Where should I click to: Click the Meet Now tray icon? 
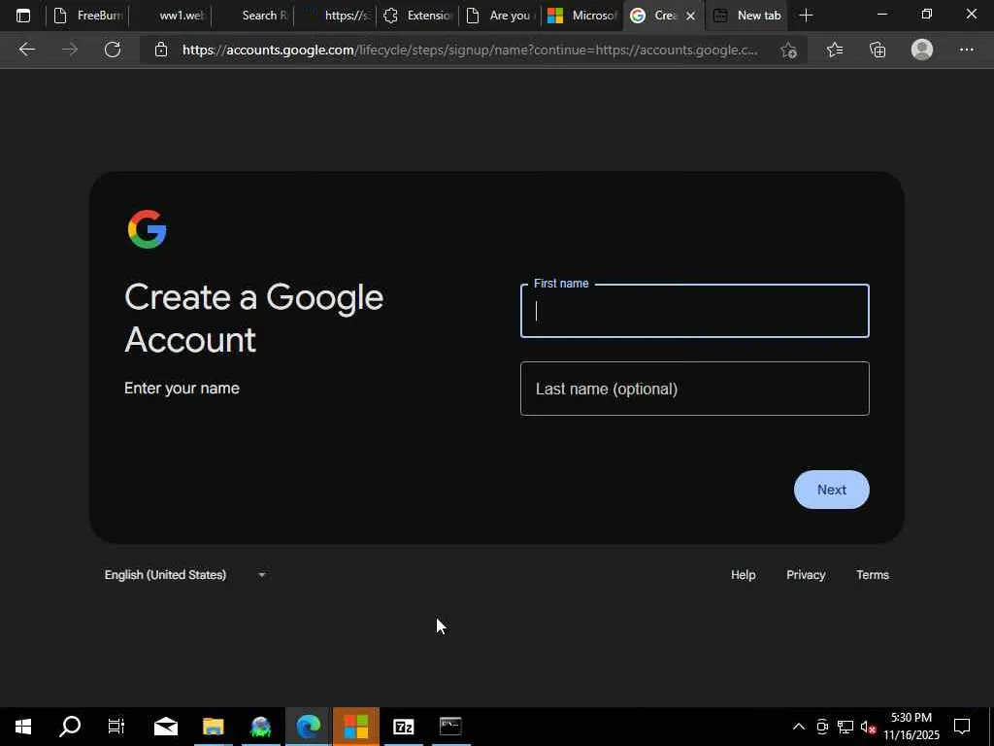(822, 727)
